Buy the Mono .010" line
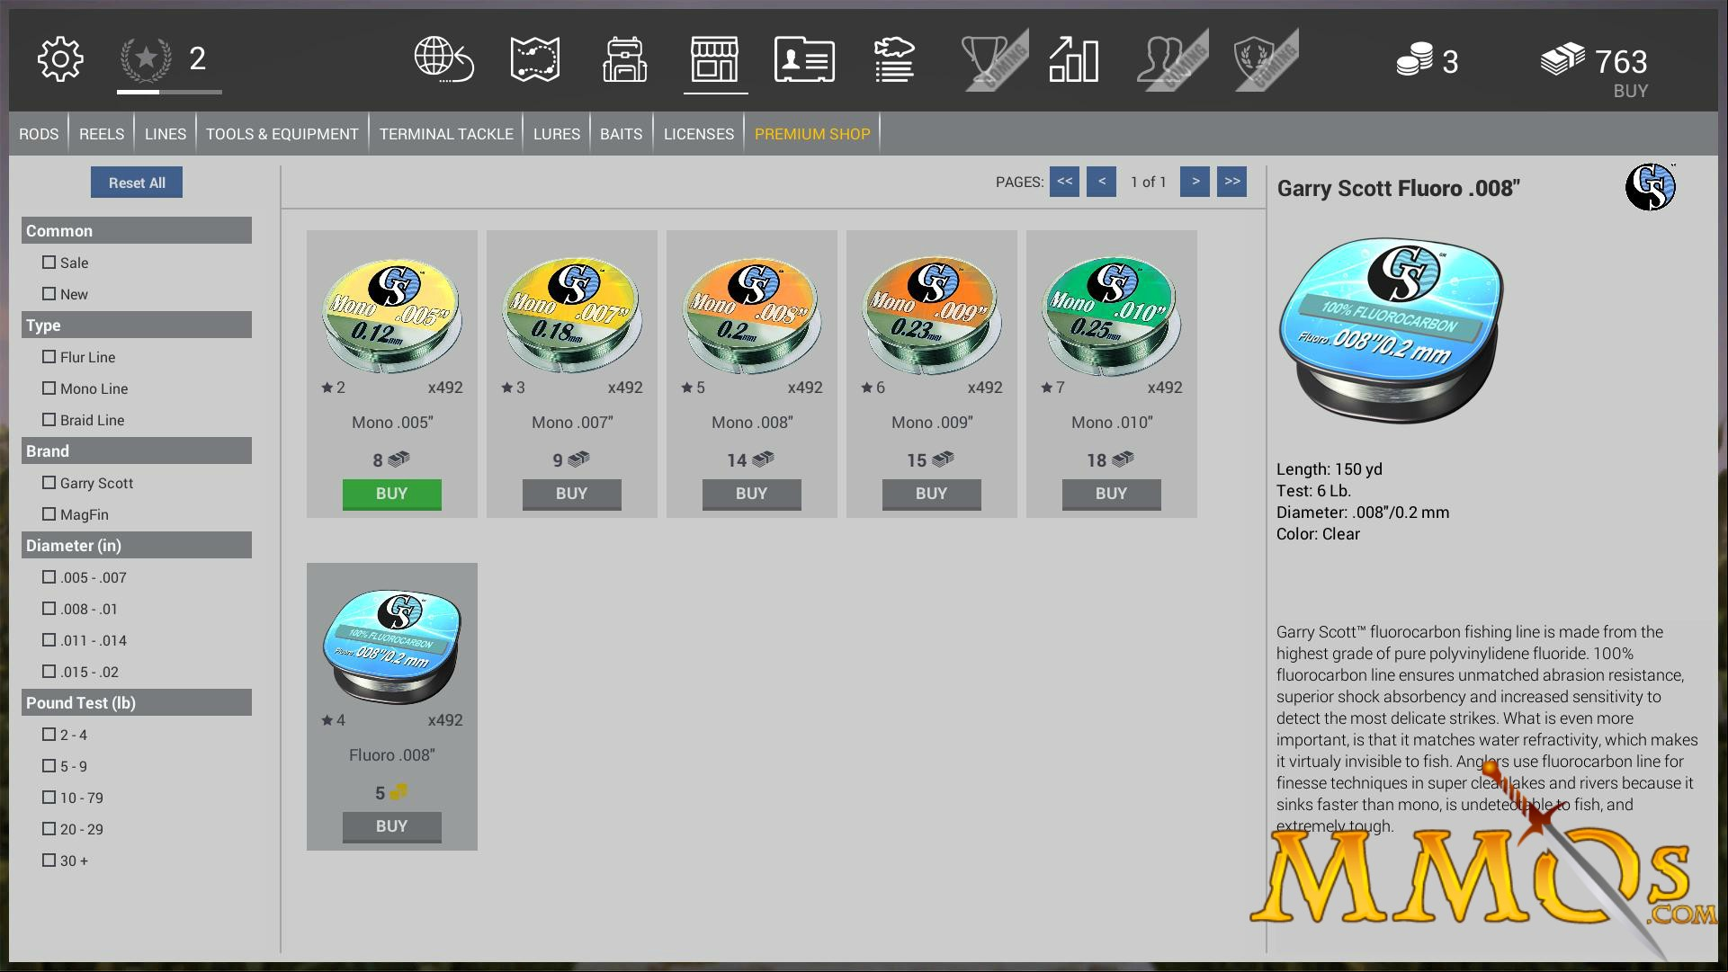Image resolution: width=1728 pixels, height=972 pixels. 1112,494
